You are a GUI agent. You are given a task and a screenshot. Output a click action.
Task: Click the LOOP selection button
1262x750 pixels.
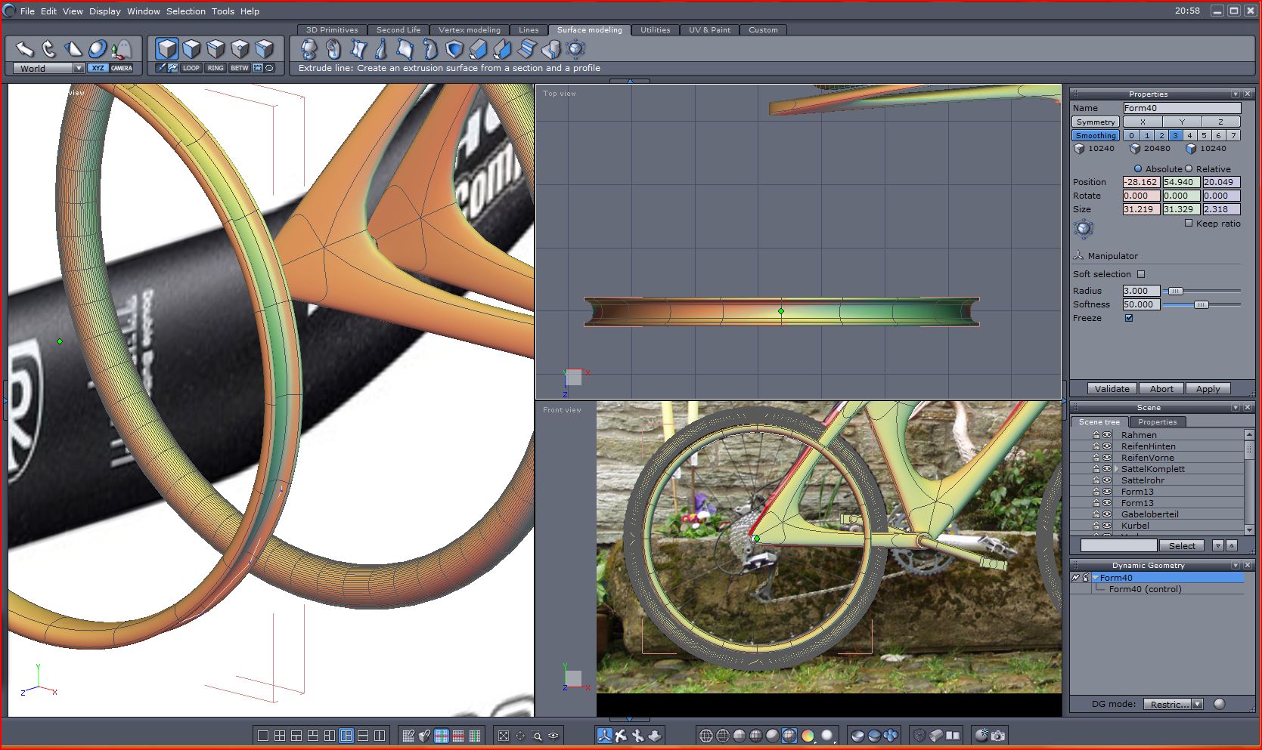(191, 68)
